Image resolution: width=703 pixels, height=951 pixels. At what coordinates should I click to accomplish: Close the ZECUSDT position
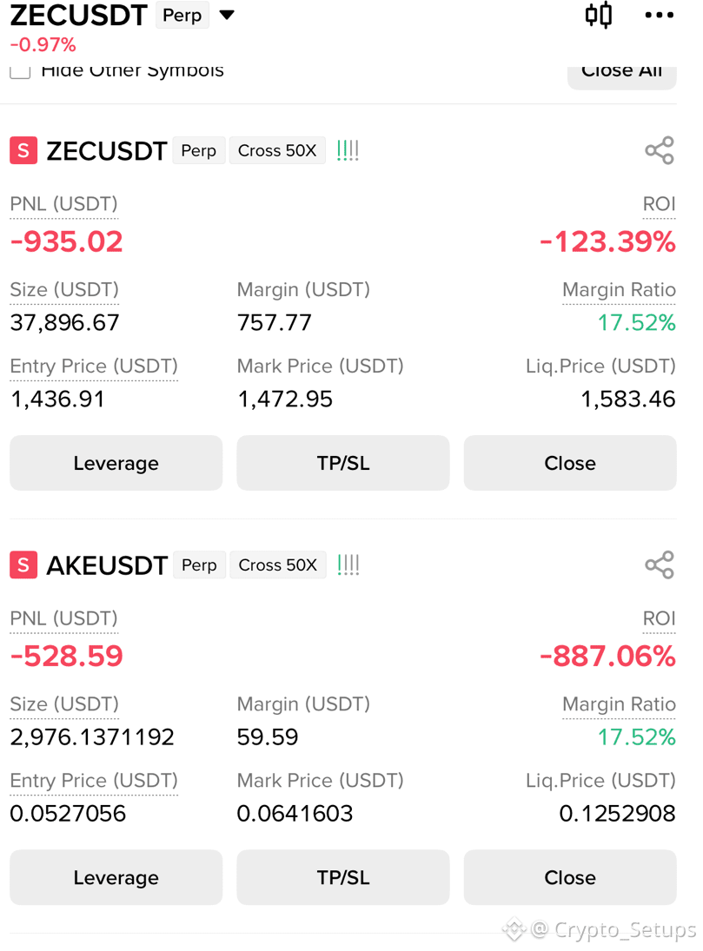(x=570, y=463)
